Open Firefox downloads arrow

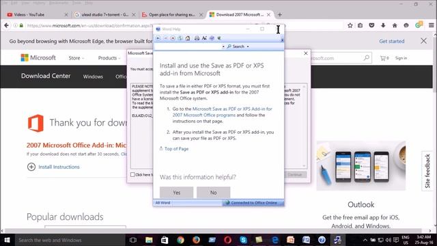(383, 25)
